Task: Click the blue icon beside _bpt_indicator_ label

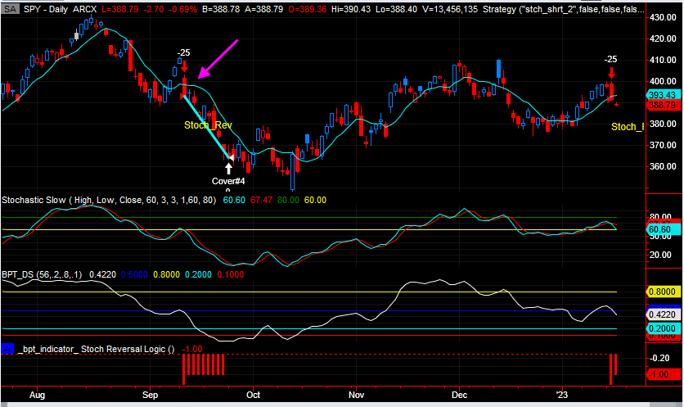Action: (7, 349)
